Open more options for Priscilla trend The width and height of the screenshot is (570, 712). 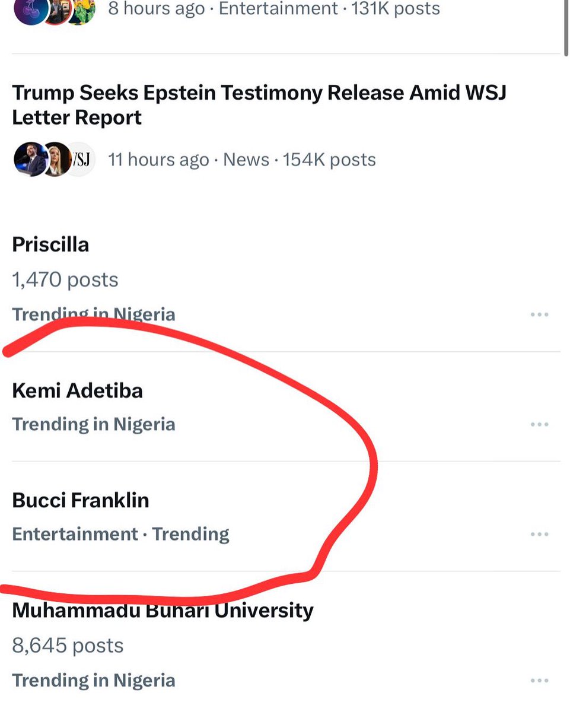point(539,314)
